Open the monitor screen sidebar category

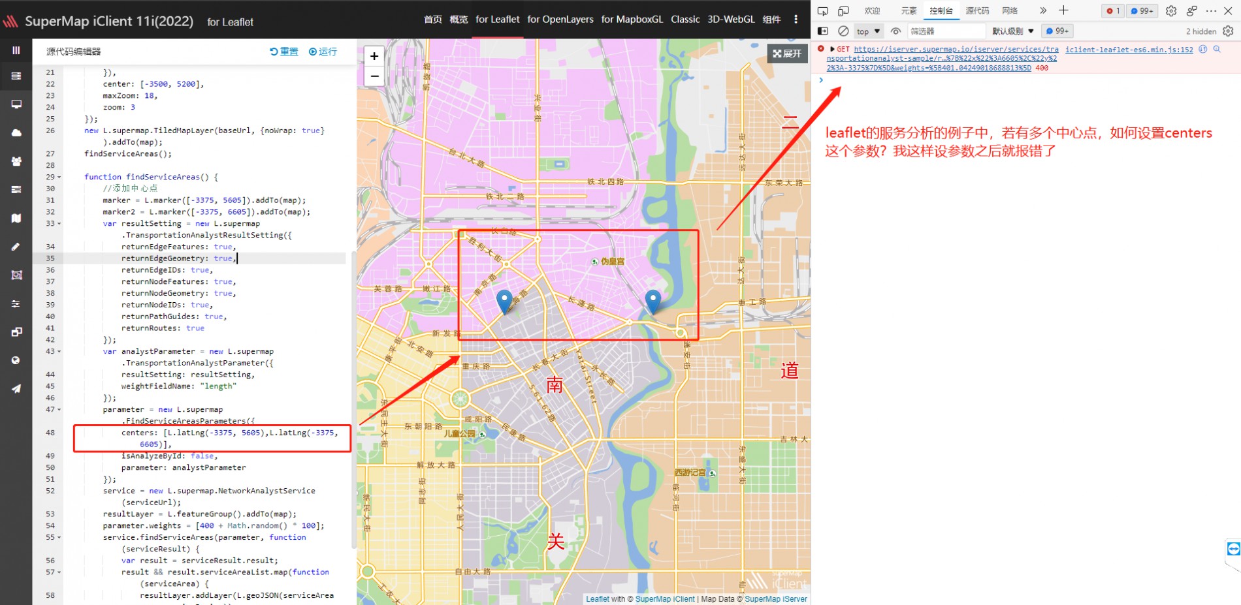coord(16,104)
